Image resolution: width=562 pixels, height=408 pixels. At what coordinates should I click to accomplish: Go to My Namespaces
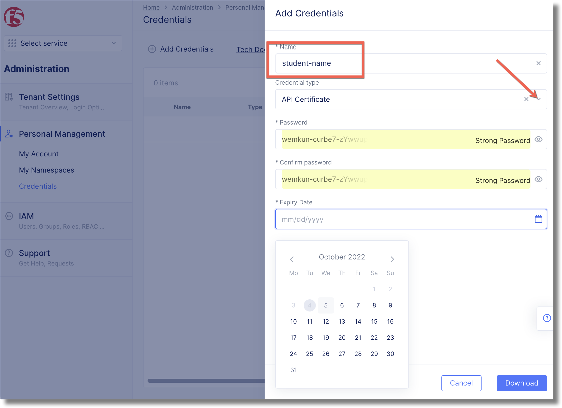tap(47, 170)
